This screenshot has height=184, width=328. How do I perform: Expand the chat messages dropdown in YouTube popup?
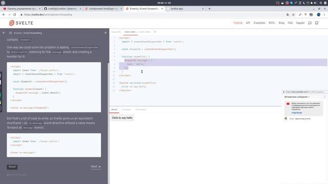(297, 97)
